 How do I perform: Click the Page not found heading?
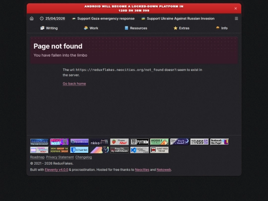tap(58, 46)
